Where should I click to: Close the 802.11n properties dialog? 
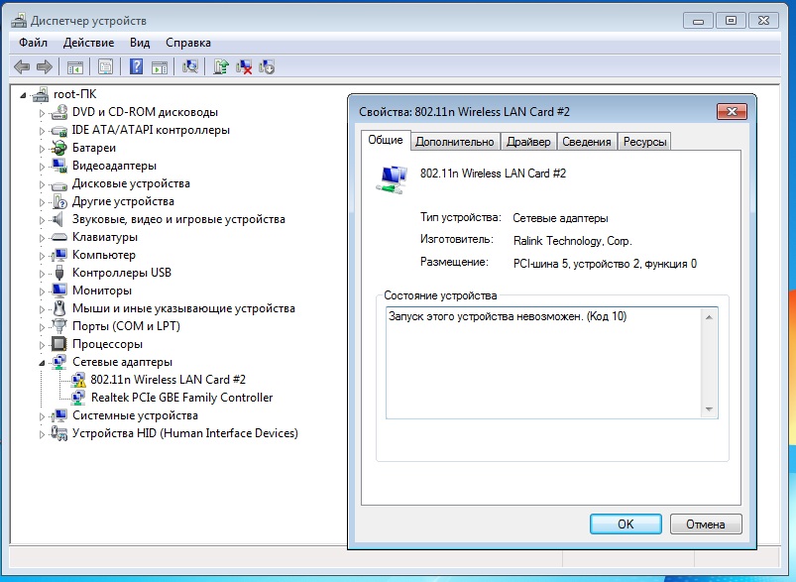click(732, 112)
